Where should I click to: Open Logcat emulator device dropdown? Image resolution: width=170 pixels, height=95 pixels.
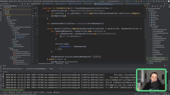pos(14,69)
